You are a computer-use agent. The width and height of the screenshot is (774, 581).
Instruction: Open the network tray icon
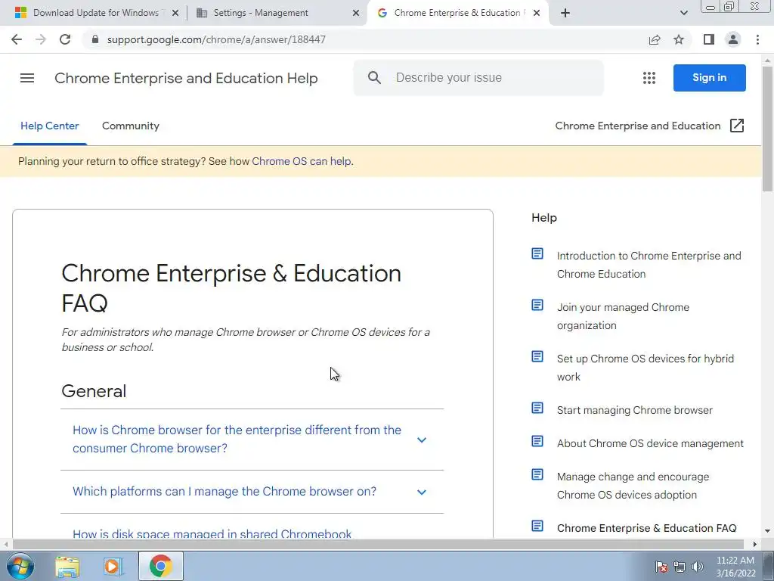click(680, 567)
